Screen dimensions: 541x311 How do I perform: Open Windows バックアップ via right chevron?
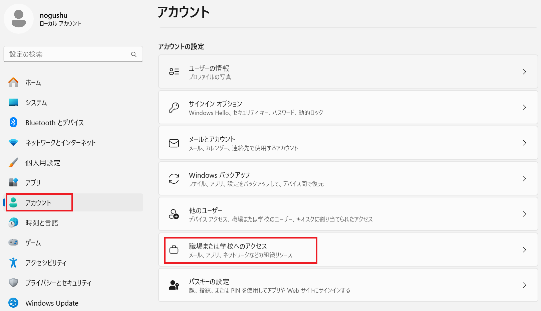click(x=525, y=178)
